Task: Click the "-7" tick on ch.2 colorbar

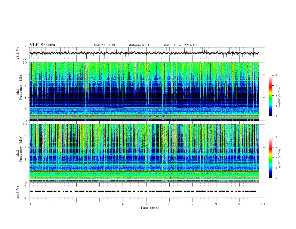Action: click(275, 178)
